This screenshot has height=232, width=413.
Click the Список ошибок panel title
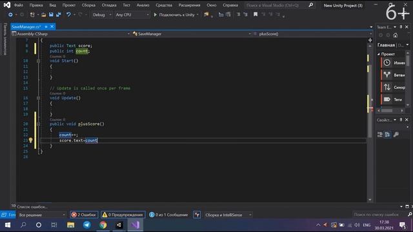pyautogui.click(x=32, y=207)
